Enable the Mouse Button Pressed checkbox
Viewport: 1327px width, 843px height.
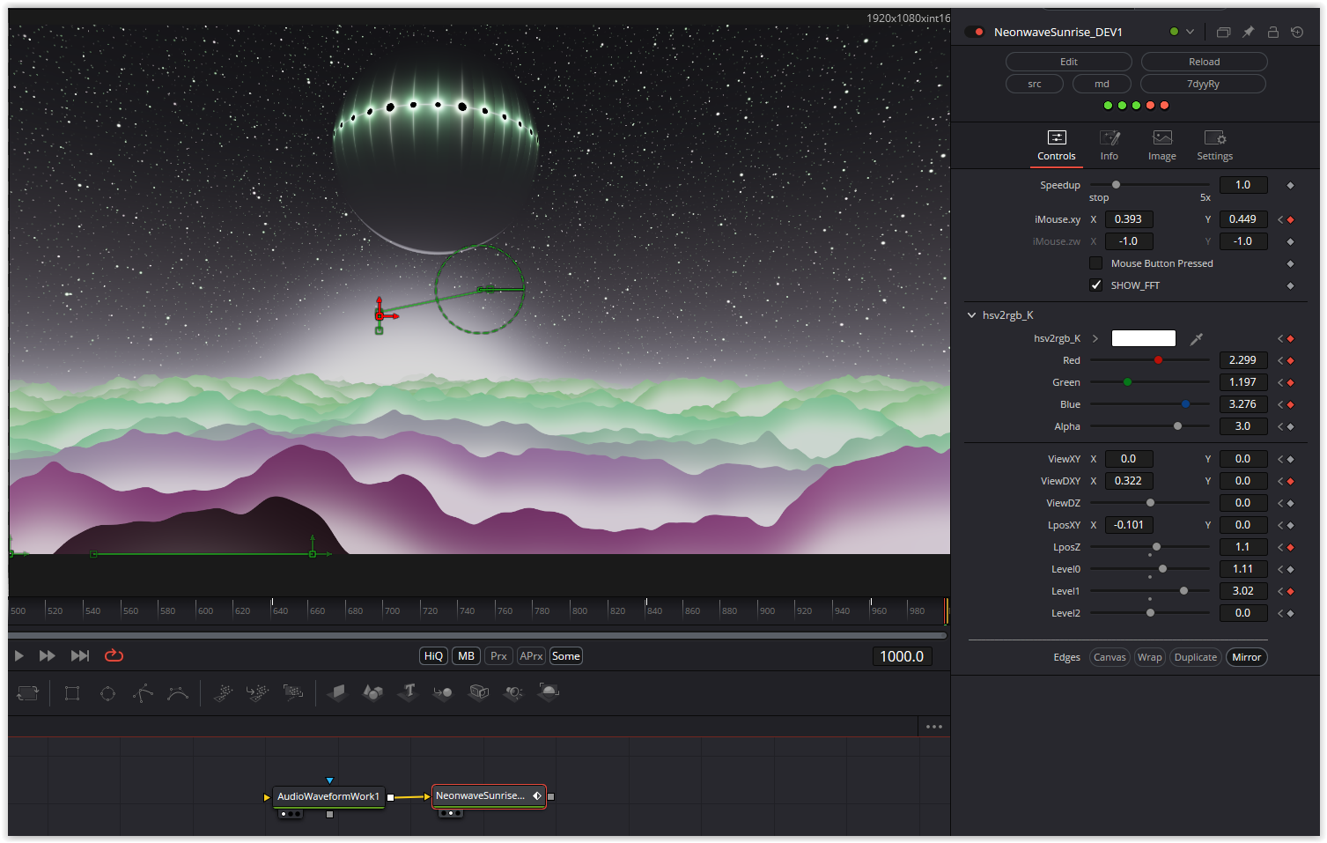tap(1095, 263)
